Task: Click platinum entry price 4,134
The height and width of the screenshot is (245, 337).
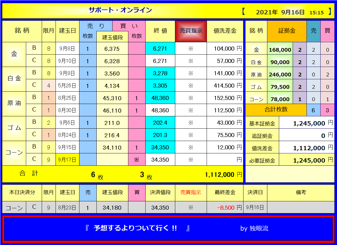Action: (x=113, y=86)
